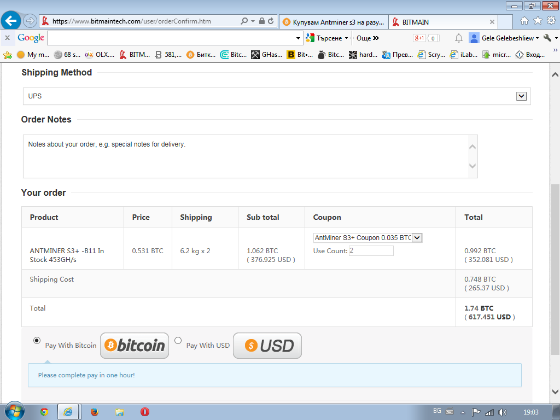The height and width of the screenshot is (420, 560).
Task: Open the micr... bookmark
Action: (497, 55)
